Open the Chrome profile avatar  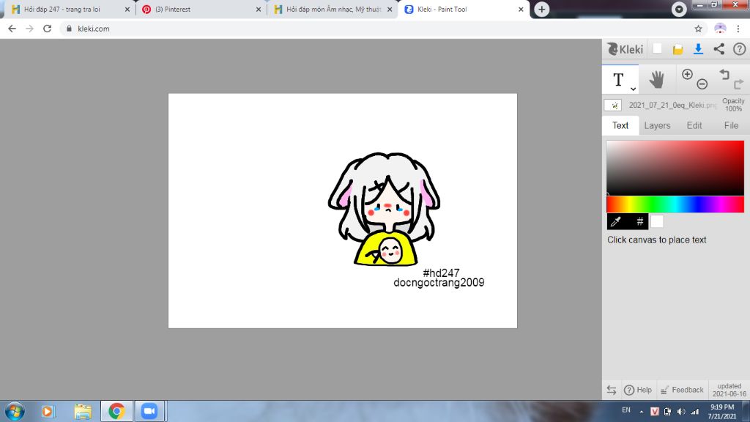(x=720, y=29)
